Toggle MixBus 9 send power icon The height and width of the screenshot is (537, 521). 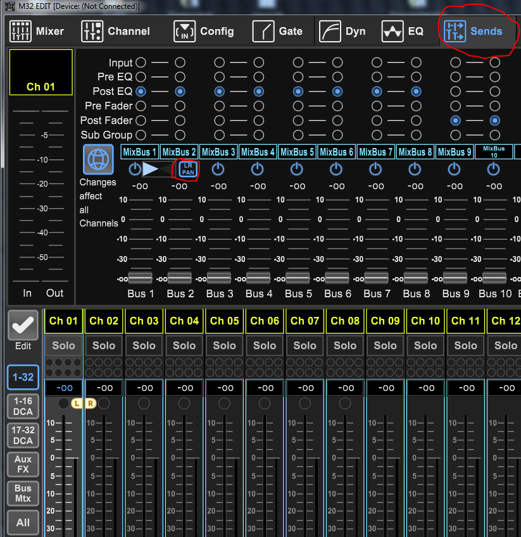pos(454,169)
